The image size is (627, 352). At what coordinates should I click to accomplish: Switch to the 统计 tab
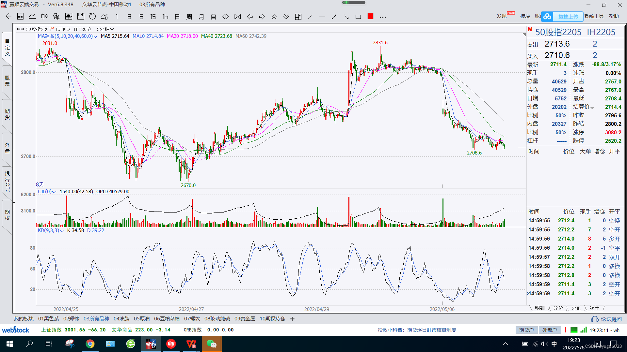pyautogui.click(x=595, y=308)
